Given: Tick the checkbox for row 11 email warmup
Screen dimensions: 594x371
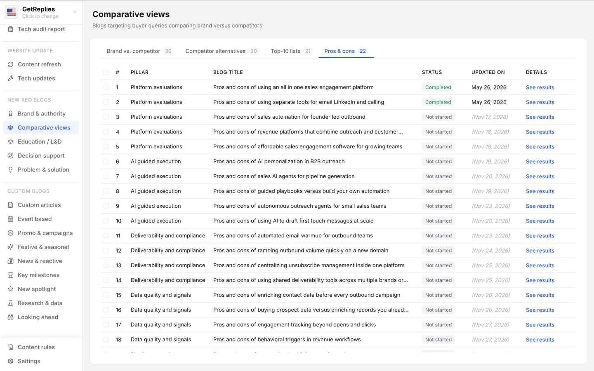Looking at the screenshot, I should point(106,236).
